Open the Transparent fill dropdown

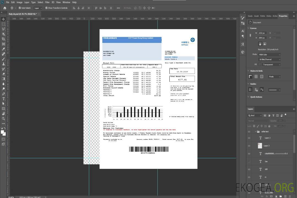click(x=271, y=65)
